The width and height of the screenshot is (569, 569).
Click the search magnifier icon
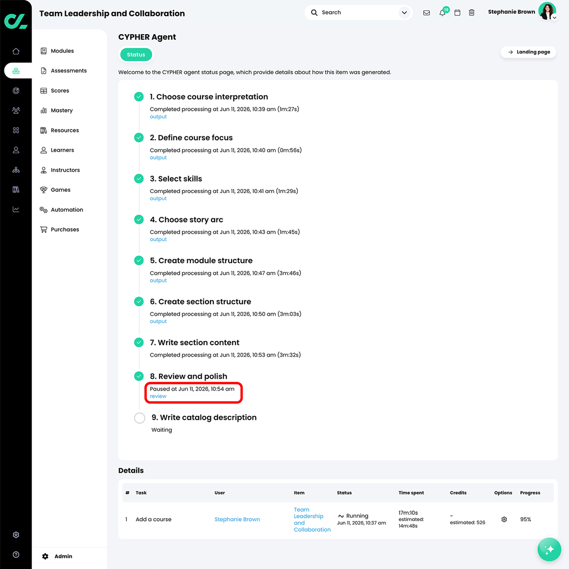pos(314,13)
